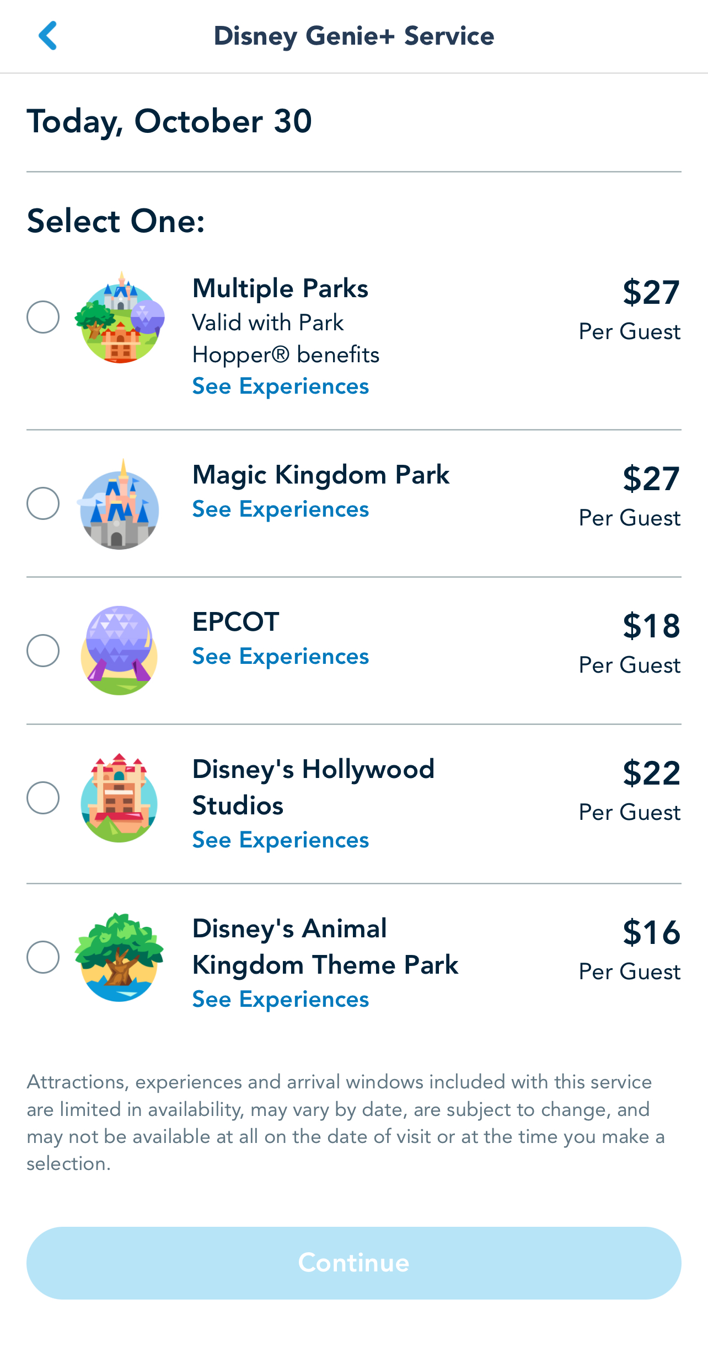View See Experiences for Hollywood Studios
The width and height of the screenshot is (708, 1358).
coord(280,840)
